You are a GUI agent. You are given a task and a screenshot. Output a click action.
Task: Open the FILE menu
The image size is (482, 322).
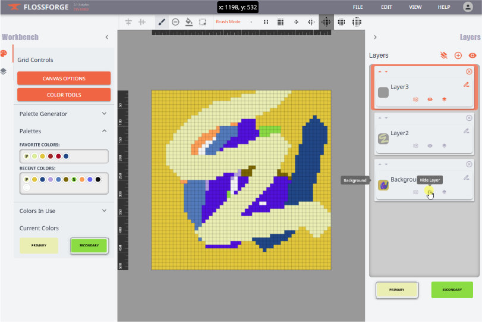tap(358, 7)
